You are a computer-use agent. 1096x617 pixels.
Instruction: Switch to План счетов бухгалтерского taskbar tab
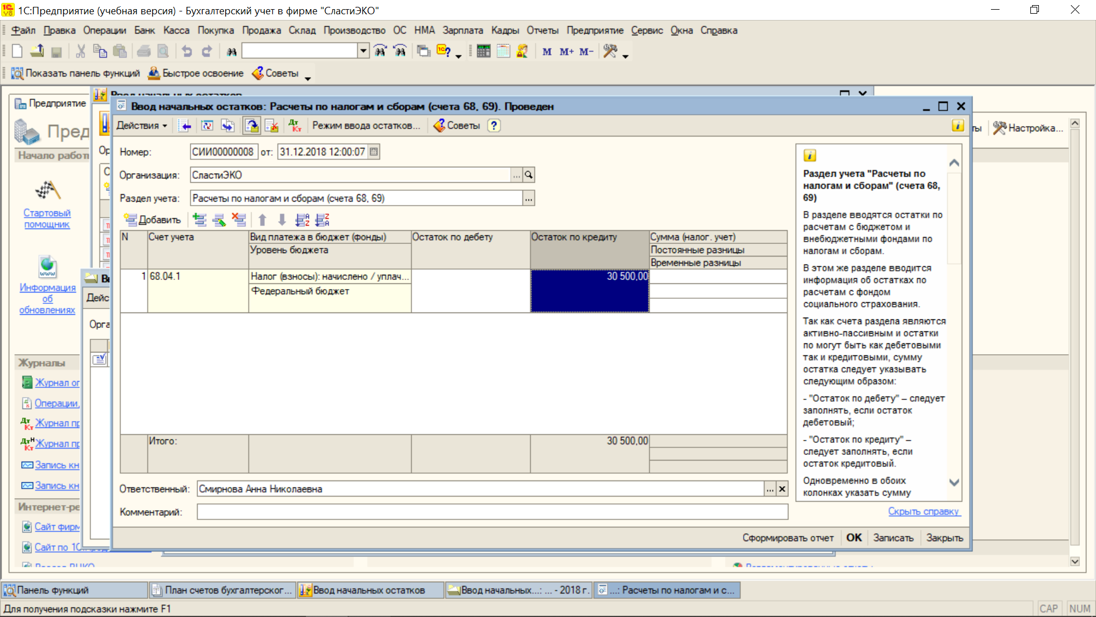tap(223, 590)
